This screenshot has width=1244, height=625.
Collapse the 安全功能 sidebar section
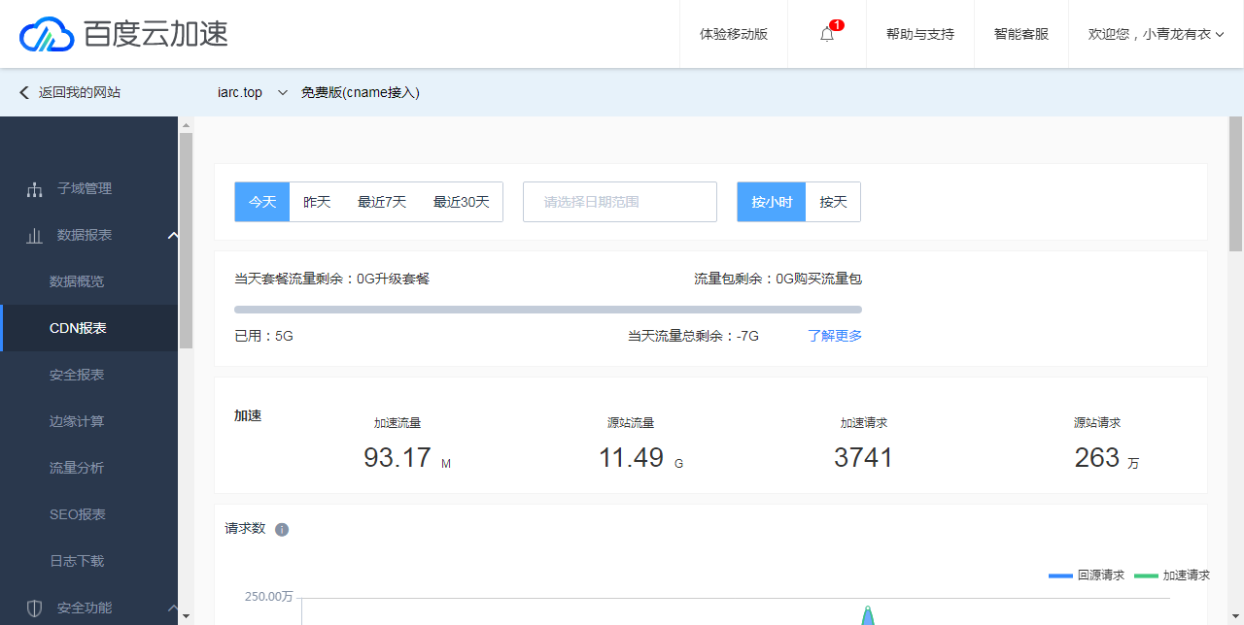(172, 608)
